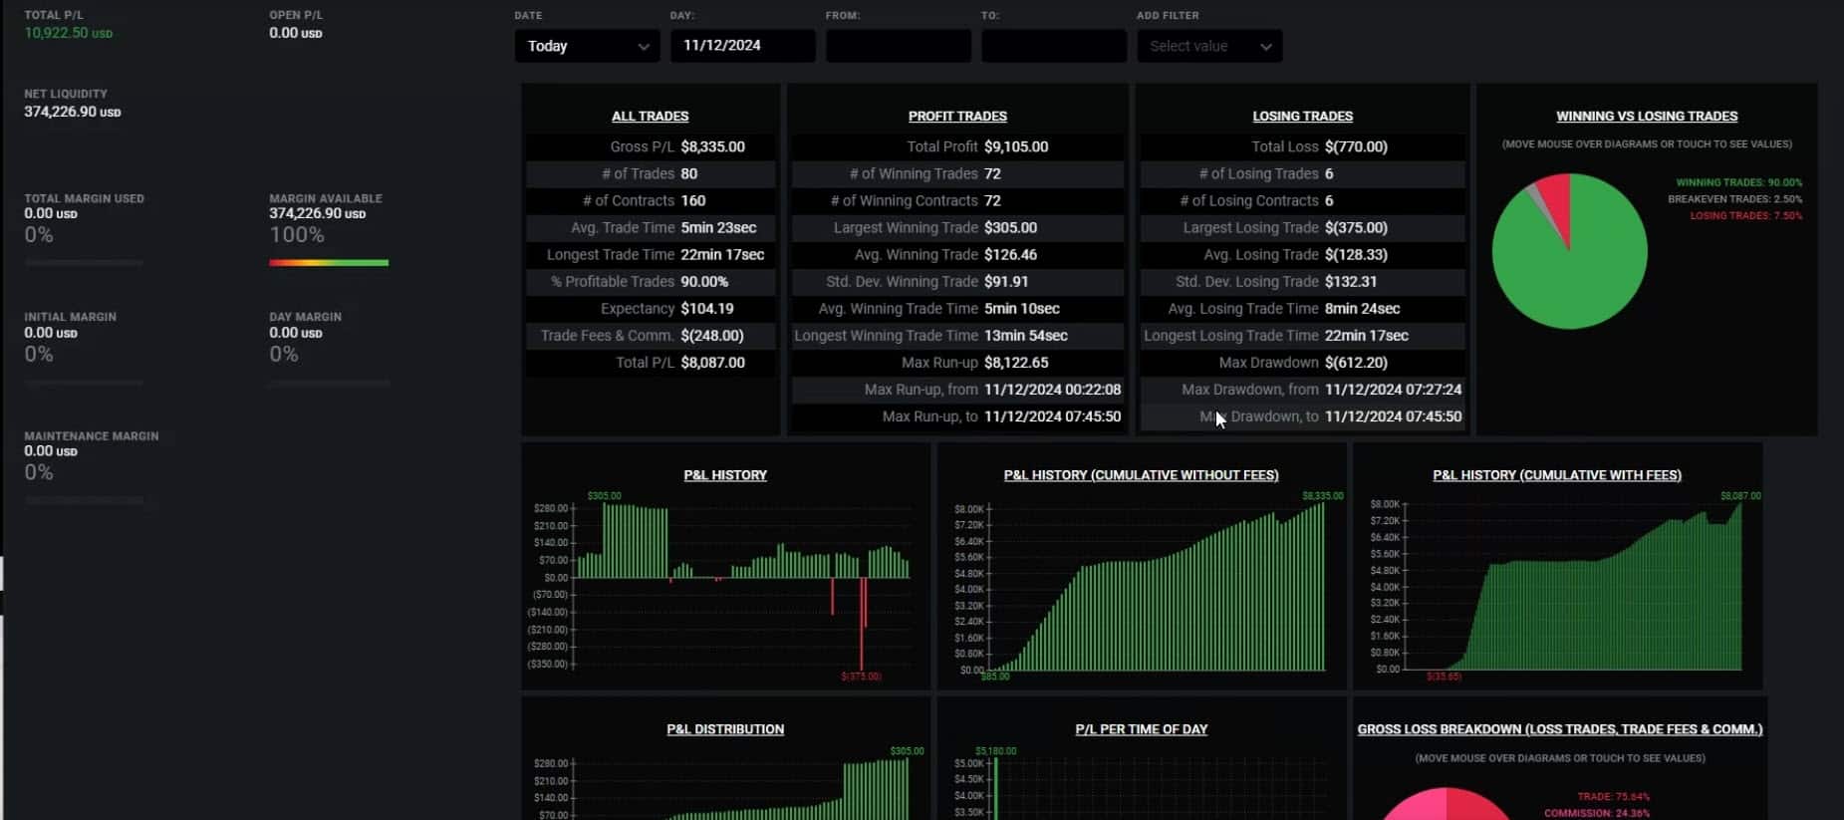Image resolution: width=1844 pixels, height=820 pixels.
Task: Click the # of Winning Trades value 72
Action: pyautogui.click(x=992, y=173)
